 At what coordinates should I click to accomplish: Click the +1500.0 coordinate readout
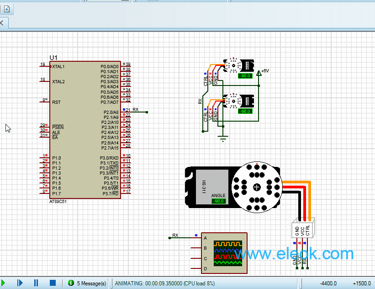click(x=362, y=284)
